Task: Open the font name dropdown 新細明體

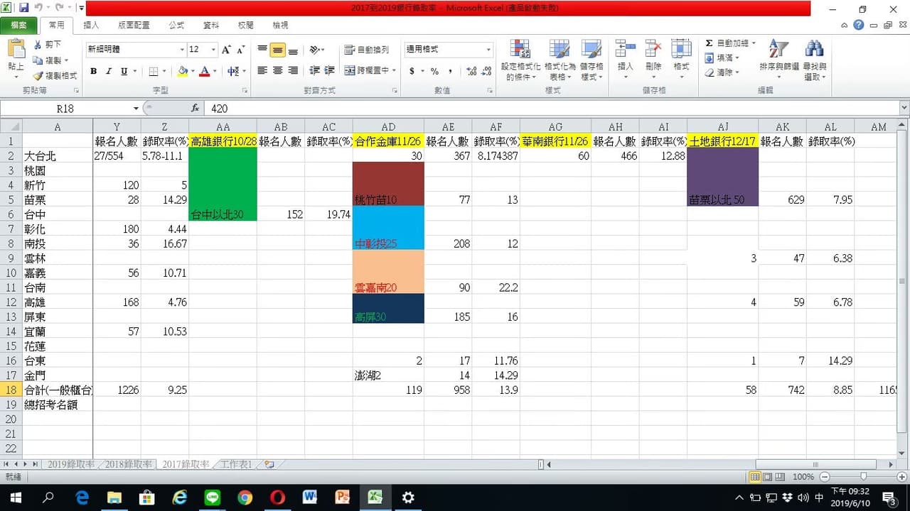Action: pos(182,50)
